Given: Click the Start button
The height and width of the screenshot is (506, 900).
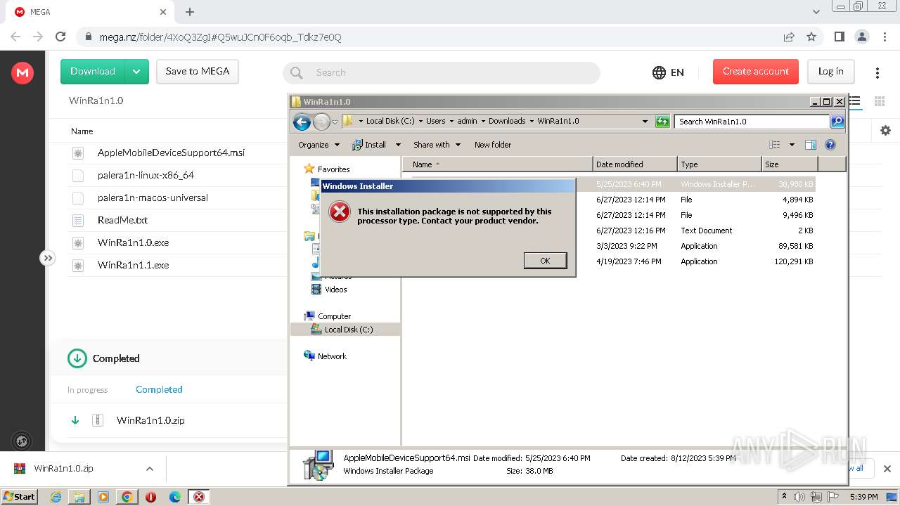Looking at the screenshot, I should pyautogui.click(x=20, y=497).
